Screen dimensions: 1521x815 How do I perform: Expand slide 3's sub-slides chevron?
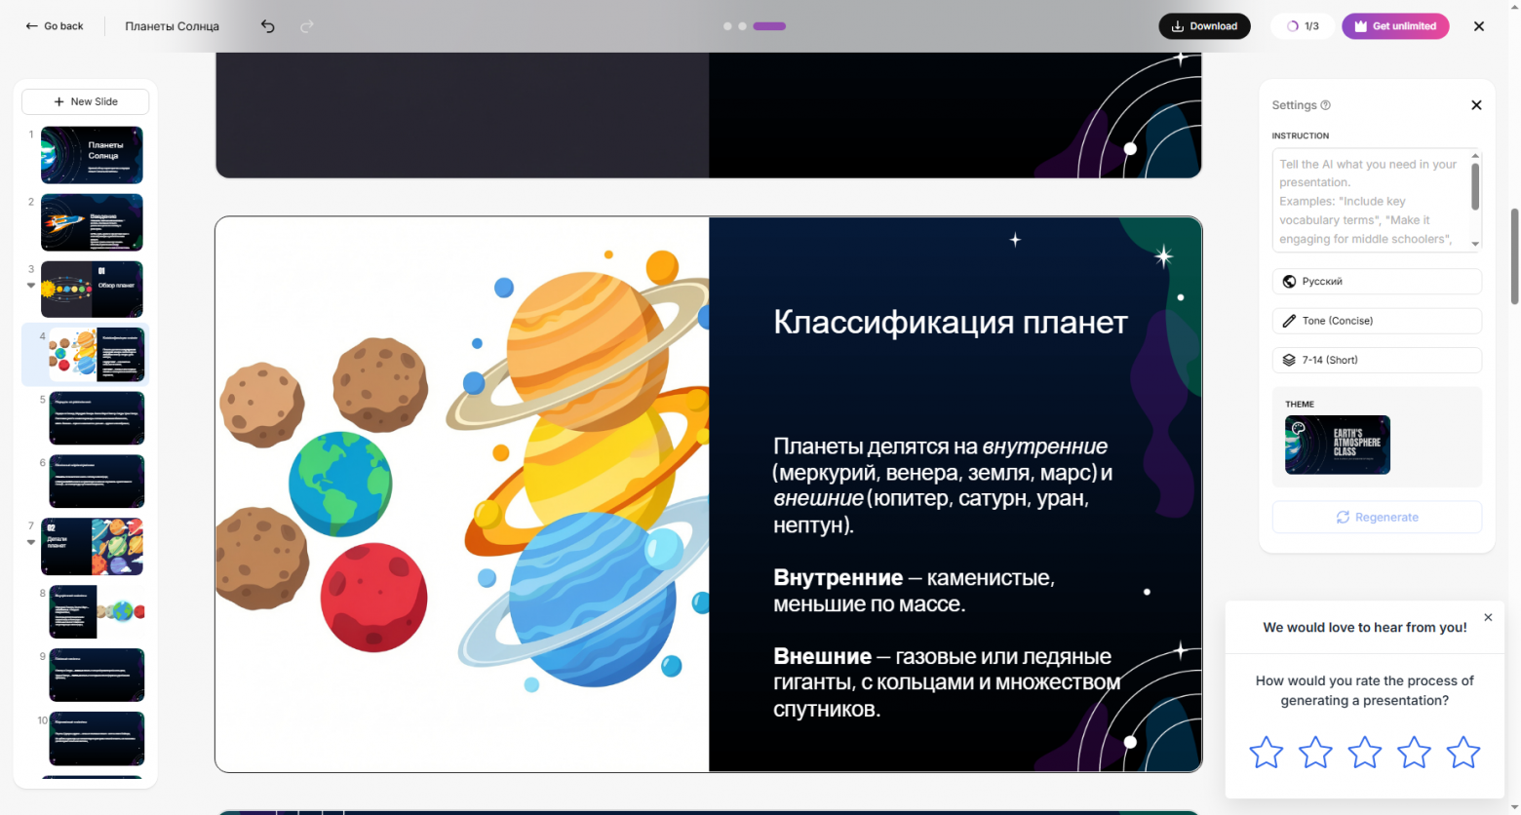pos(30,286)
